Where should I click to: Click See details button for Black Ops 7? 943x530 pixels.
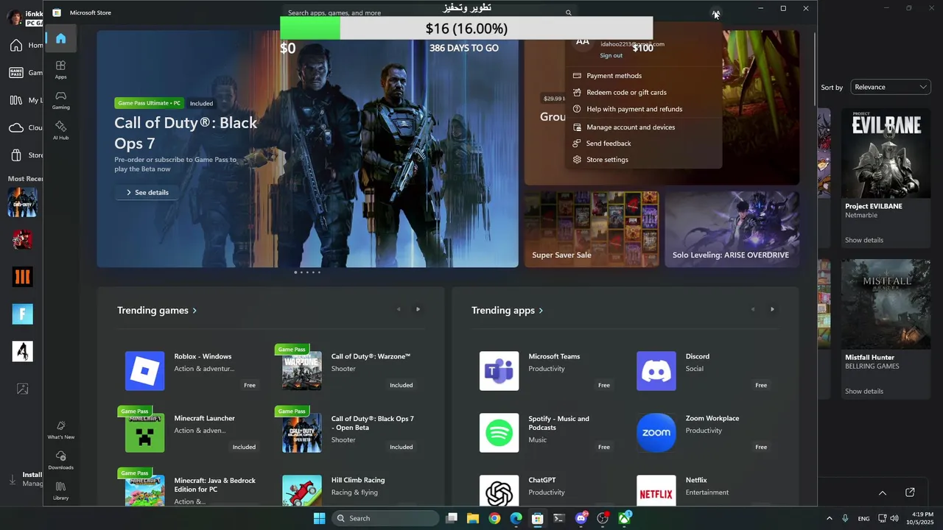tap(147, 192)
